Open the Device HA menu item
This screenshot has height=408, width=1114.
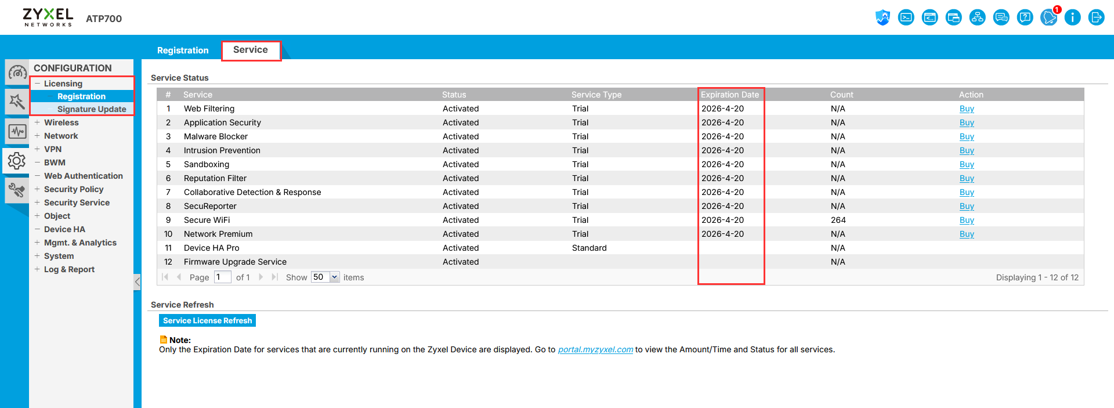64,229
